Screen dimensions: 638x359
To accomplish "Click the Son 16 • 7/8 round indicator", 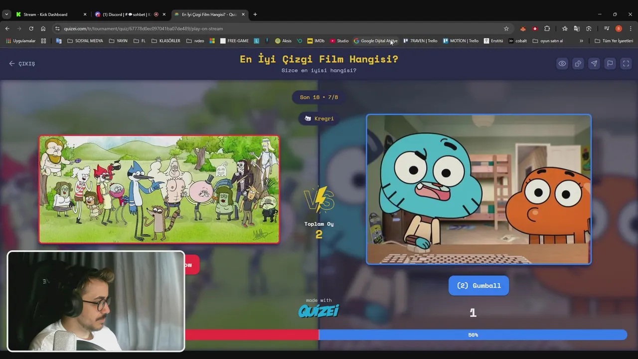I will 319,97.
